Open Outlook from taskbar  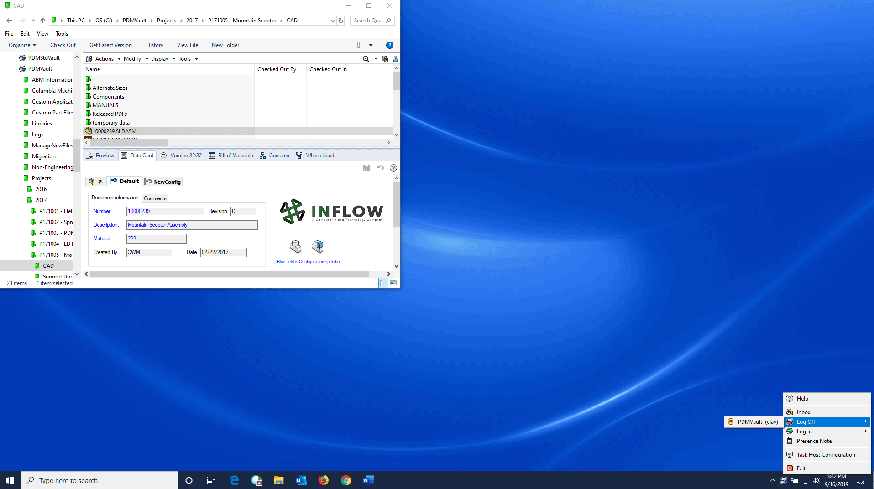(301, 480)
